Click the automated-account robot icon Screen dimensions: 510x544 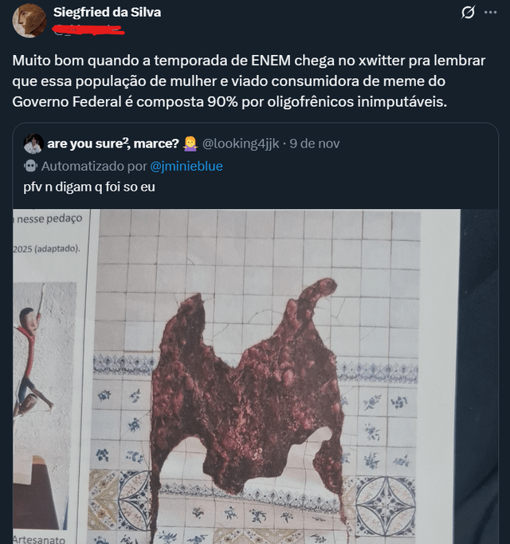tap(30, 166)
